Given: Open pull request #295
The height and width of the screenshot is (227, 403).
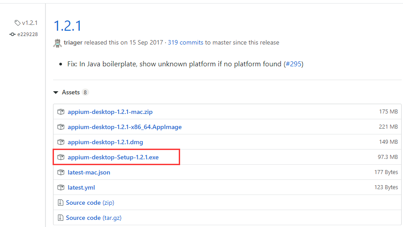Looking at the screenshot, I should click(x=294, y=64).
